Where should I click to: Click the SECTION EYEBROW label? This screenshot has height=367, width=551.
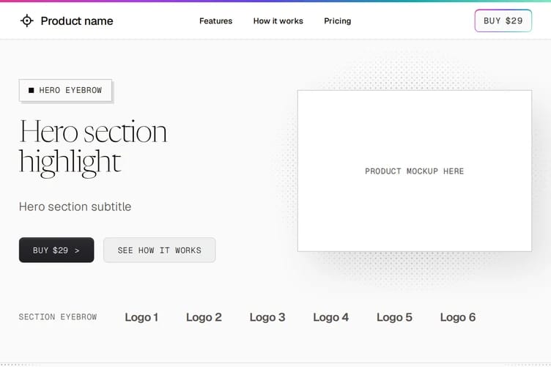[58, 316]
